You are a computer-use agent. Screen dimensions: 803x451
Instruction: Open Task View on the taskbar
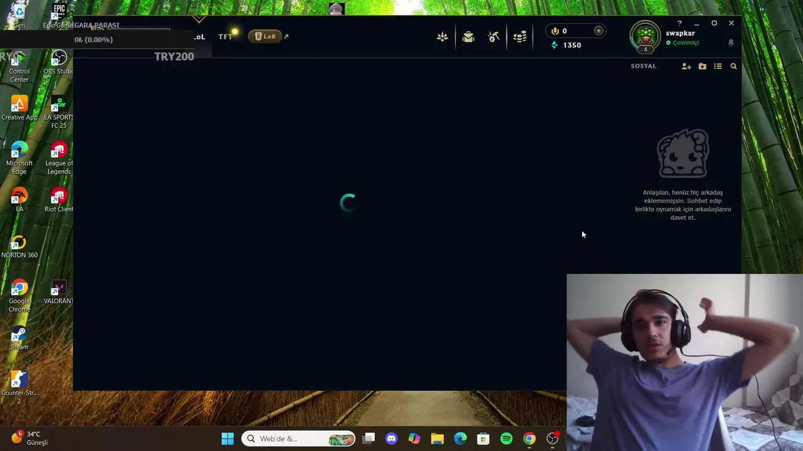[x=369, y=438]
